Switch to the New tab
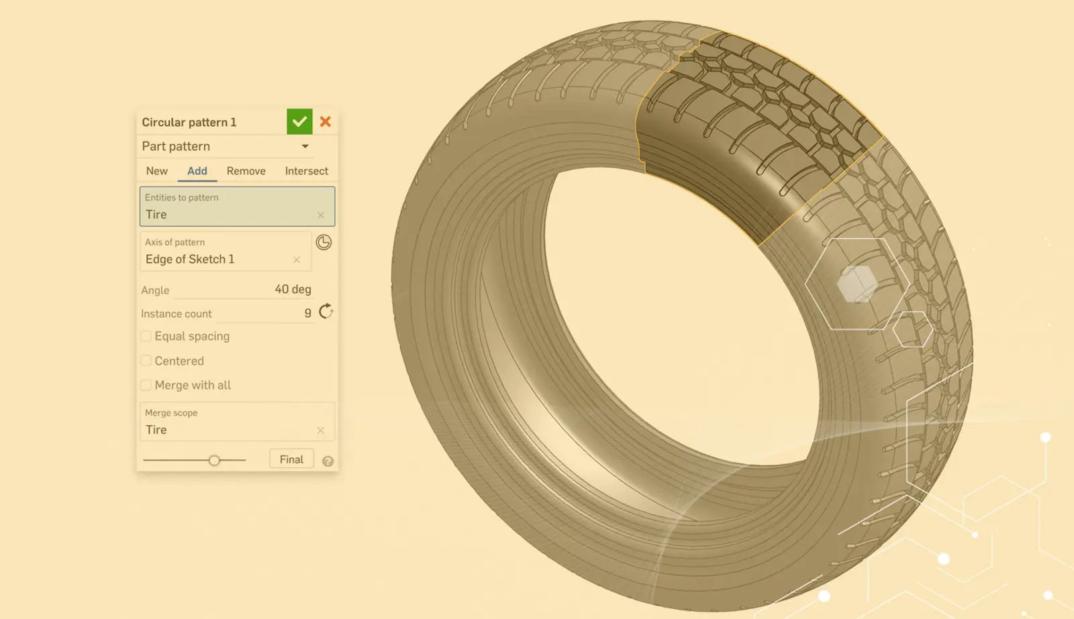 [157, 171]
